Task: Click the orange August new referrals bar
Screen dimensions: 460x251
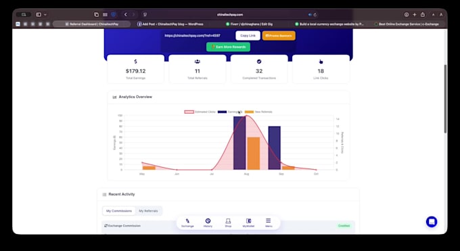Action: [x=253, y=154]
